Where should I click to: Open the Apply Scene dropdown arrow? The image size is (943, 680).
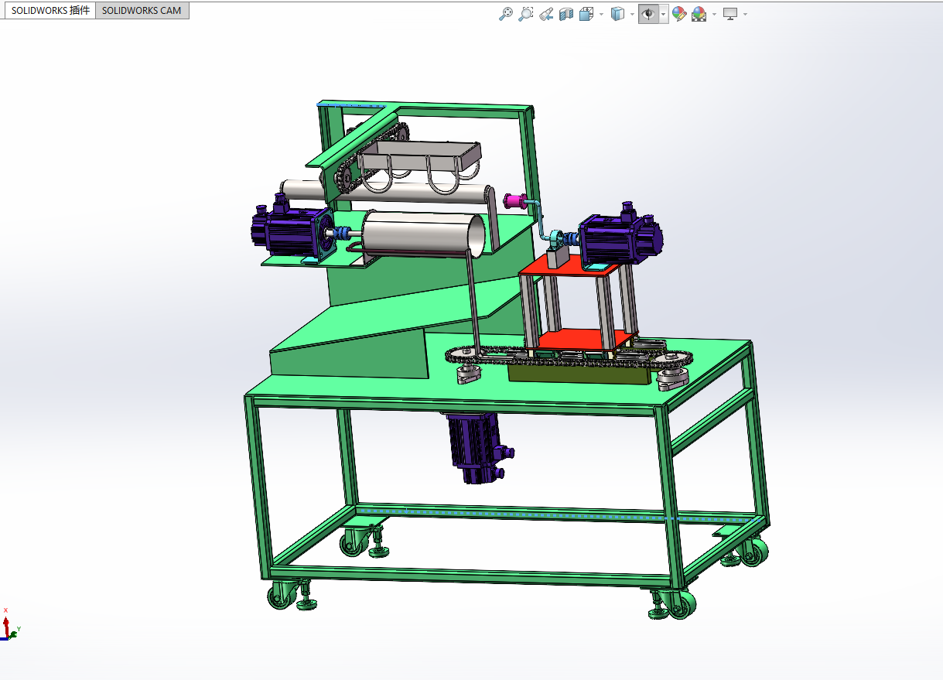[714, 14]
